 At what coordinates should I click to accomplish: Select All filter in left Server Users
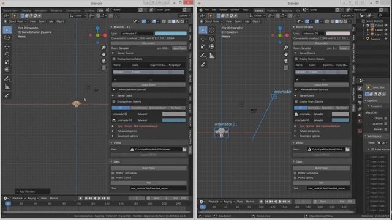(x=121, y=108)
